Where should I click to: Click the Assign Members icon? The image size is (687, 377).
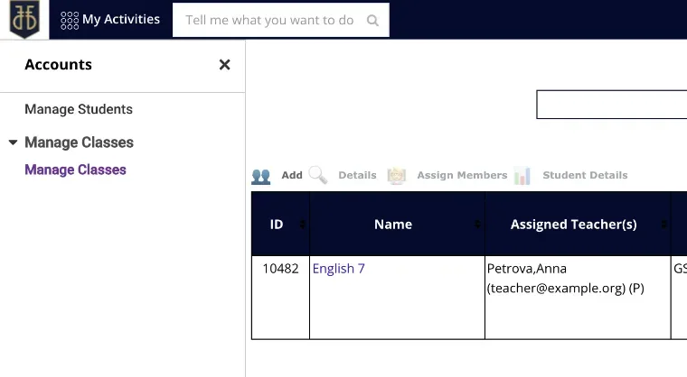397,176
